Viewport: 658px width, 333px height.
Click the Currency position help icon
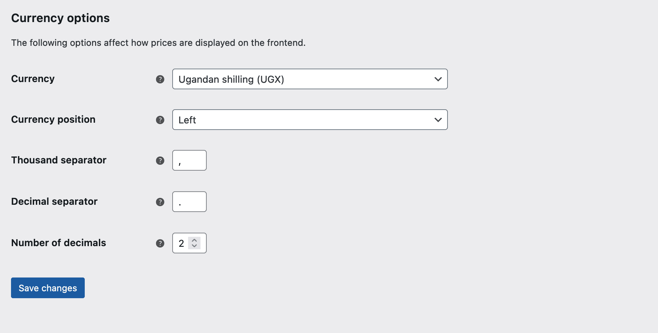[160, 120]
